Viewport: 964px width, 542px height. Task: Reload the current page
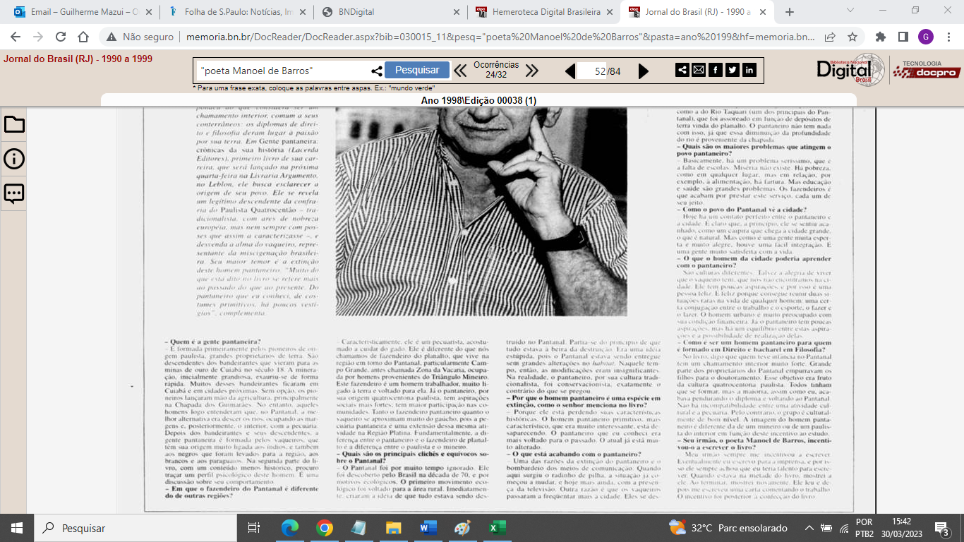tap(61, 37)
